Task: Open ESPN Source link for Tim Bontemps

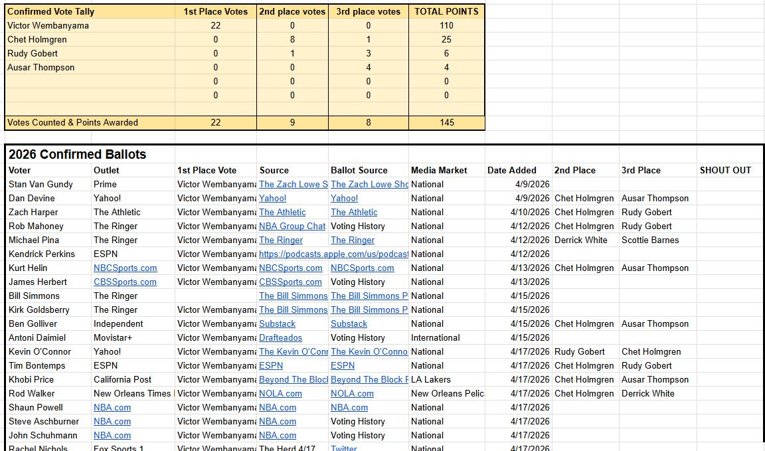Action: [271, 365]
